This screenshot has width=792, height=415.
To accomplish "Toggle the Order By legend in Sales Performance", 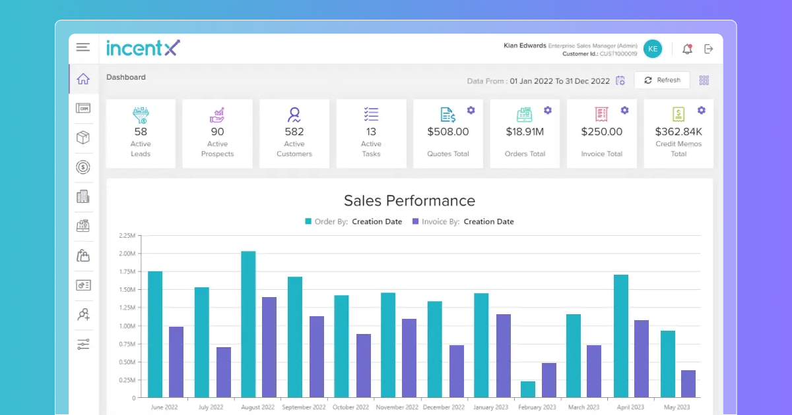I will (352, 221).
